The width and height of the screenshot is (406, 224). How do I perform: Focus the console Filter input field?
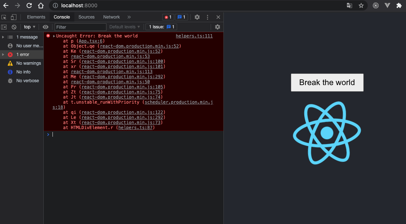coord(81,27)
